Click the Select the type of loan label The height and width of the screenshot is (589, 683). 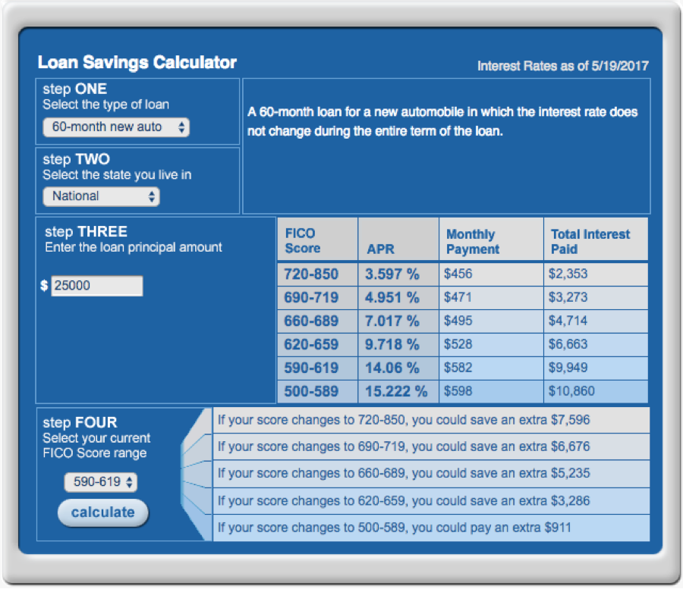pyautogui.click(x=105, y=105)
